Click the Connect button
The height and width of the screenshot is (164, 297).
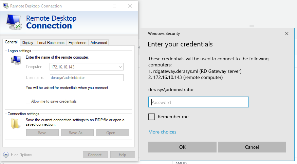pyautogui.click(x=95, y=155)
